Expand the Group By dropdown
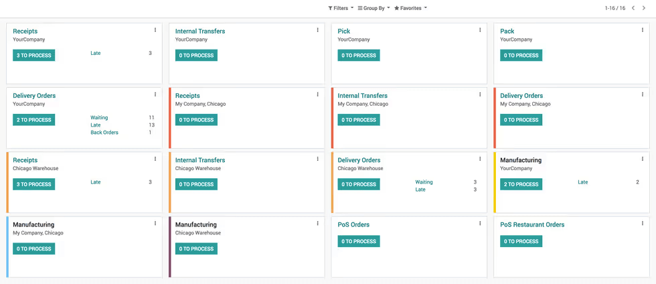The height and width of the screenshot is (284, 656). pos(374,8)
